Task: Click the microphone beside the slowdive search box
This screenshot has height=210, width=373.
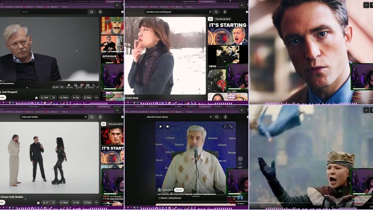Action: pyautogui.click(x=225, y=11)
